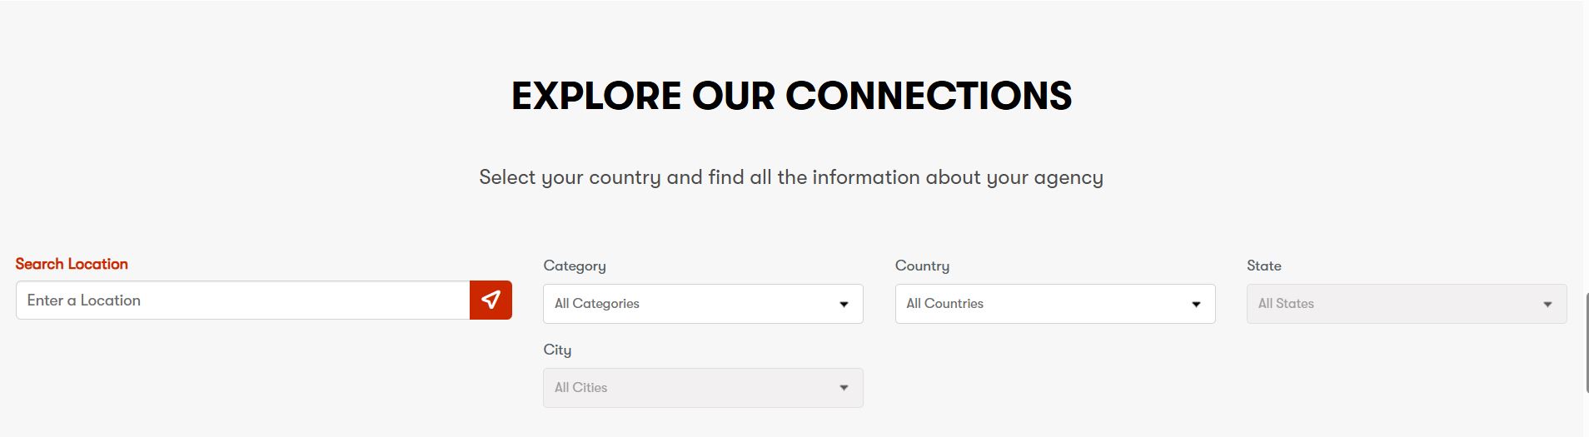Viewport: 1589px width, 437px height.
Task: Expand the All Cities dropdown
Action: (x=691, y=388)
